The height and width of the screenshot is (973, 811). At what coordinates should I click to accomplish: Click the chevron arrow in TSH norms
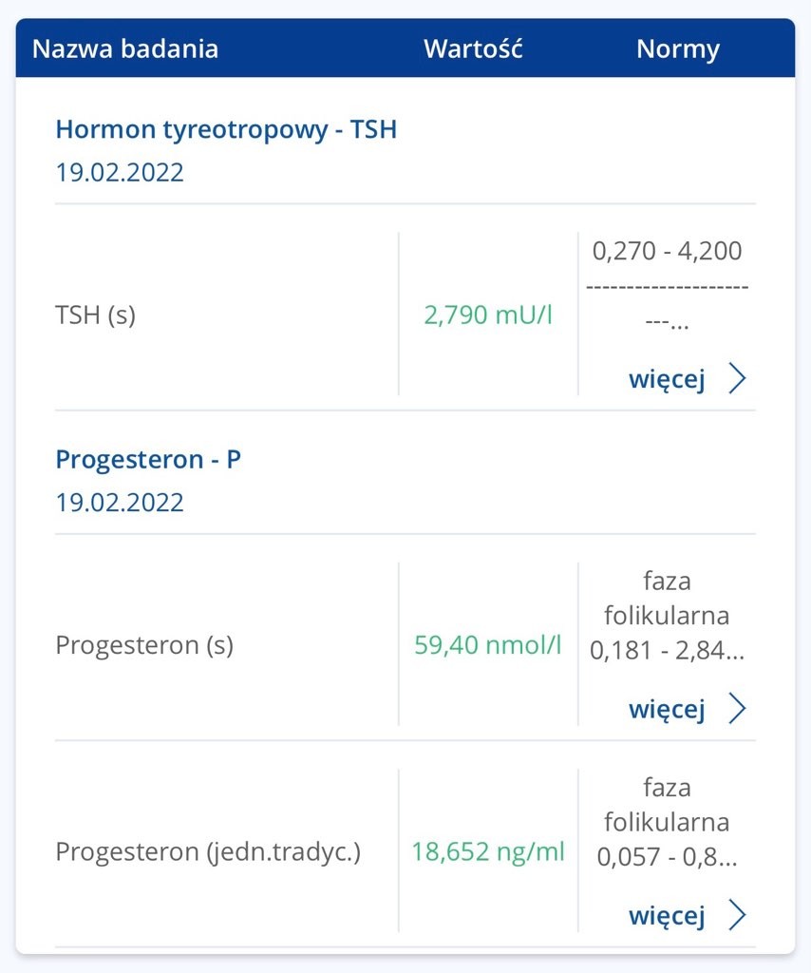(738, 379)
